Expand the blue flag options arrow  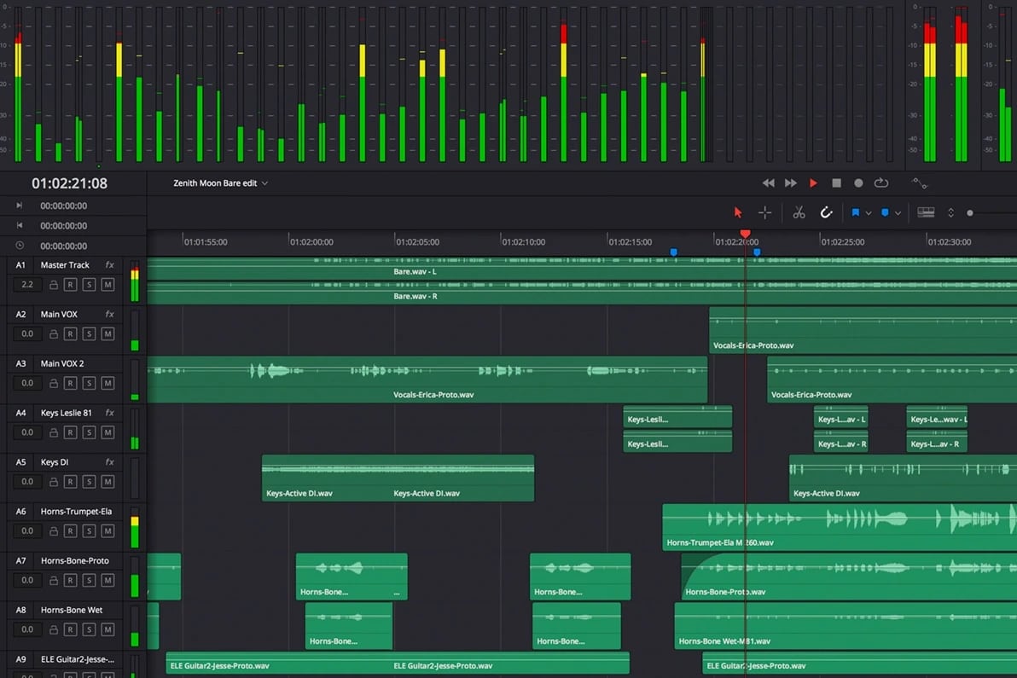(x=869, y=213)
